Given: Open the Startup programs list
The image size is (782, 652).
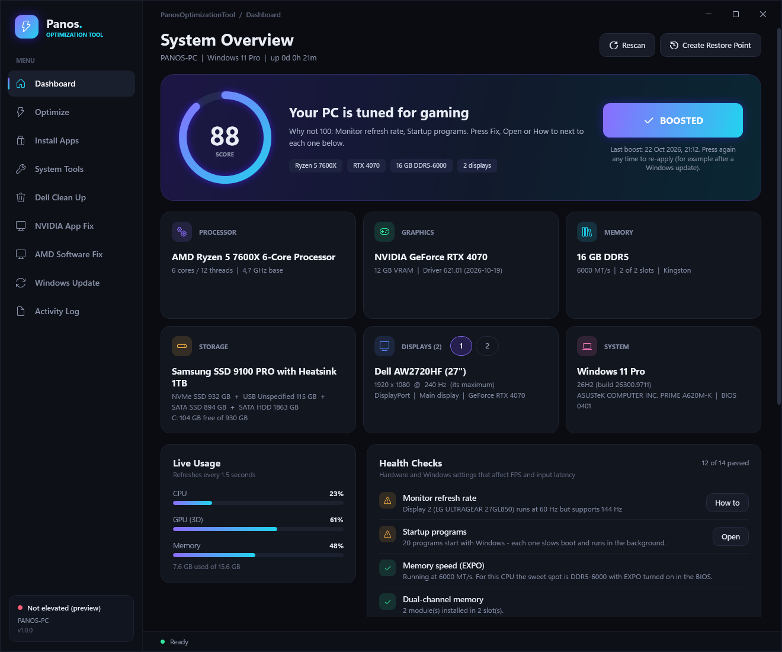Looking at the screenshot, I should click(730, 536).
